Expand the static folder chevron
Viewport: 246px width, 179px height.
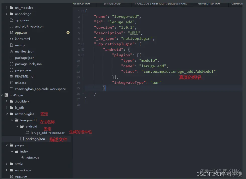point(7,164)
